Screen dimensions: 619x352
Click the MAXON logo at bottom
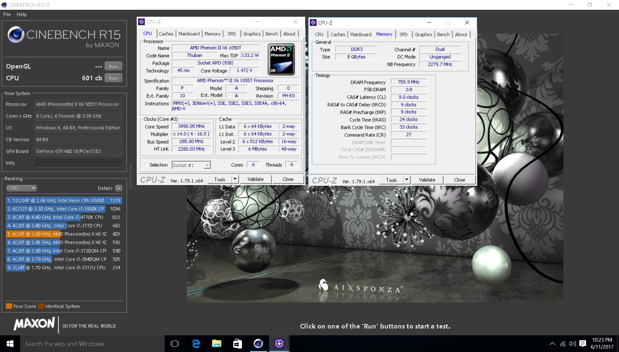point(34,324)
